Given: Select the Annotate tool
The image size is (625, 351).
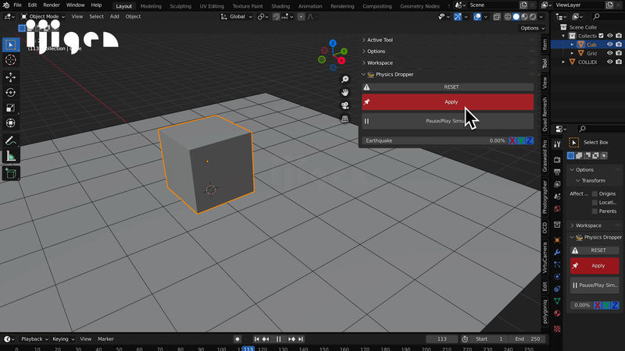Looking at the screenshot, I should (x=11, y=140).
